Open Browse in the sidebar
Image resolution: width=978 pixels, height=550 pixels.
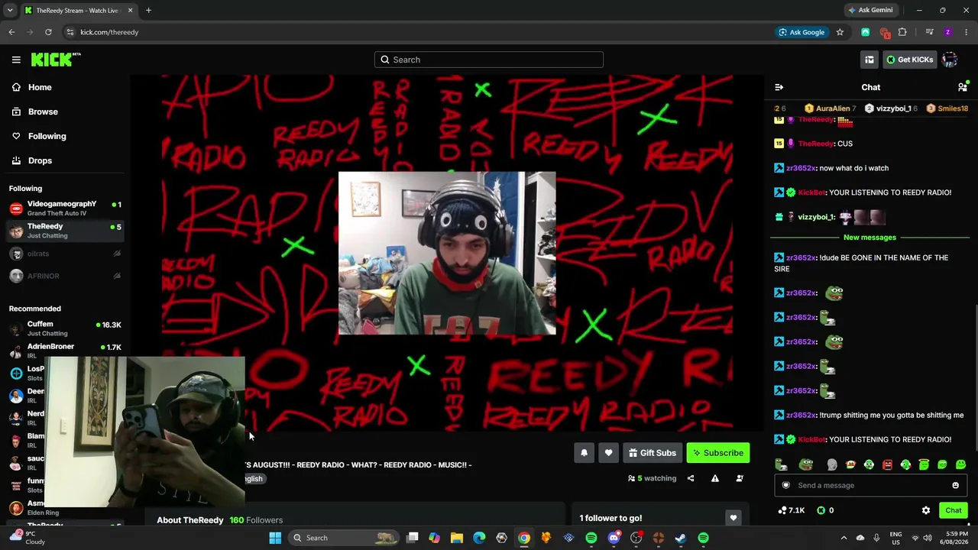(x=65, y=112)
